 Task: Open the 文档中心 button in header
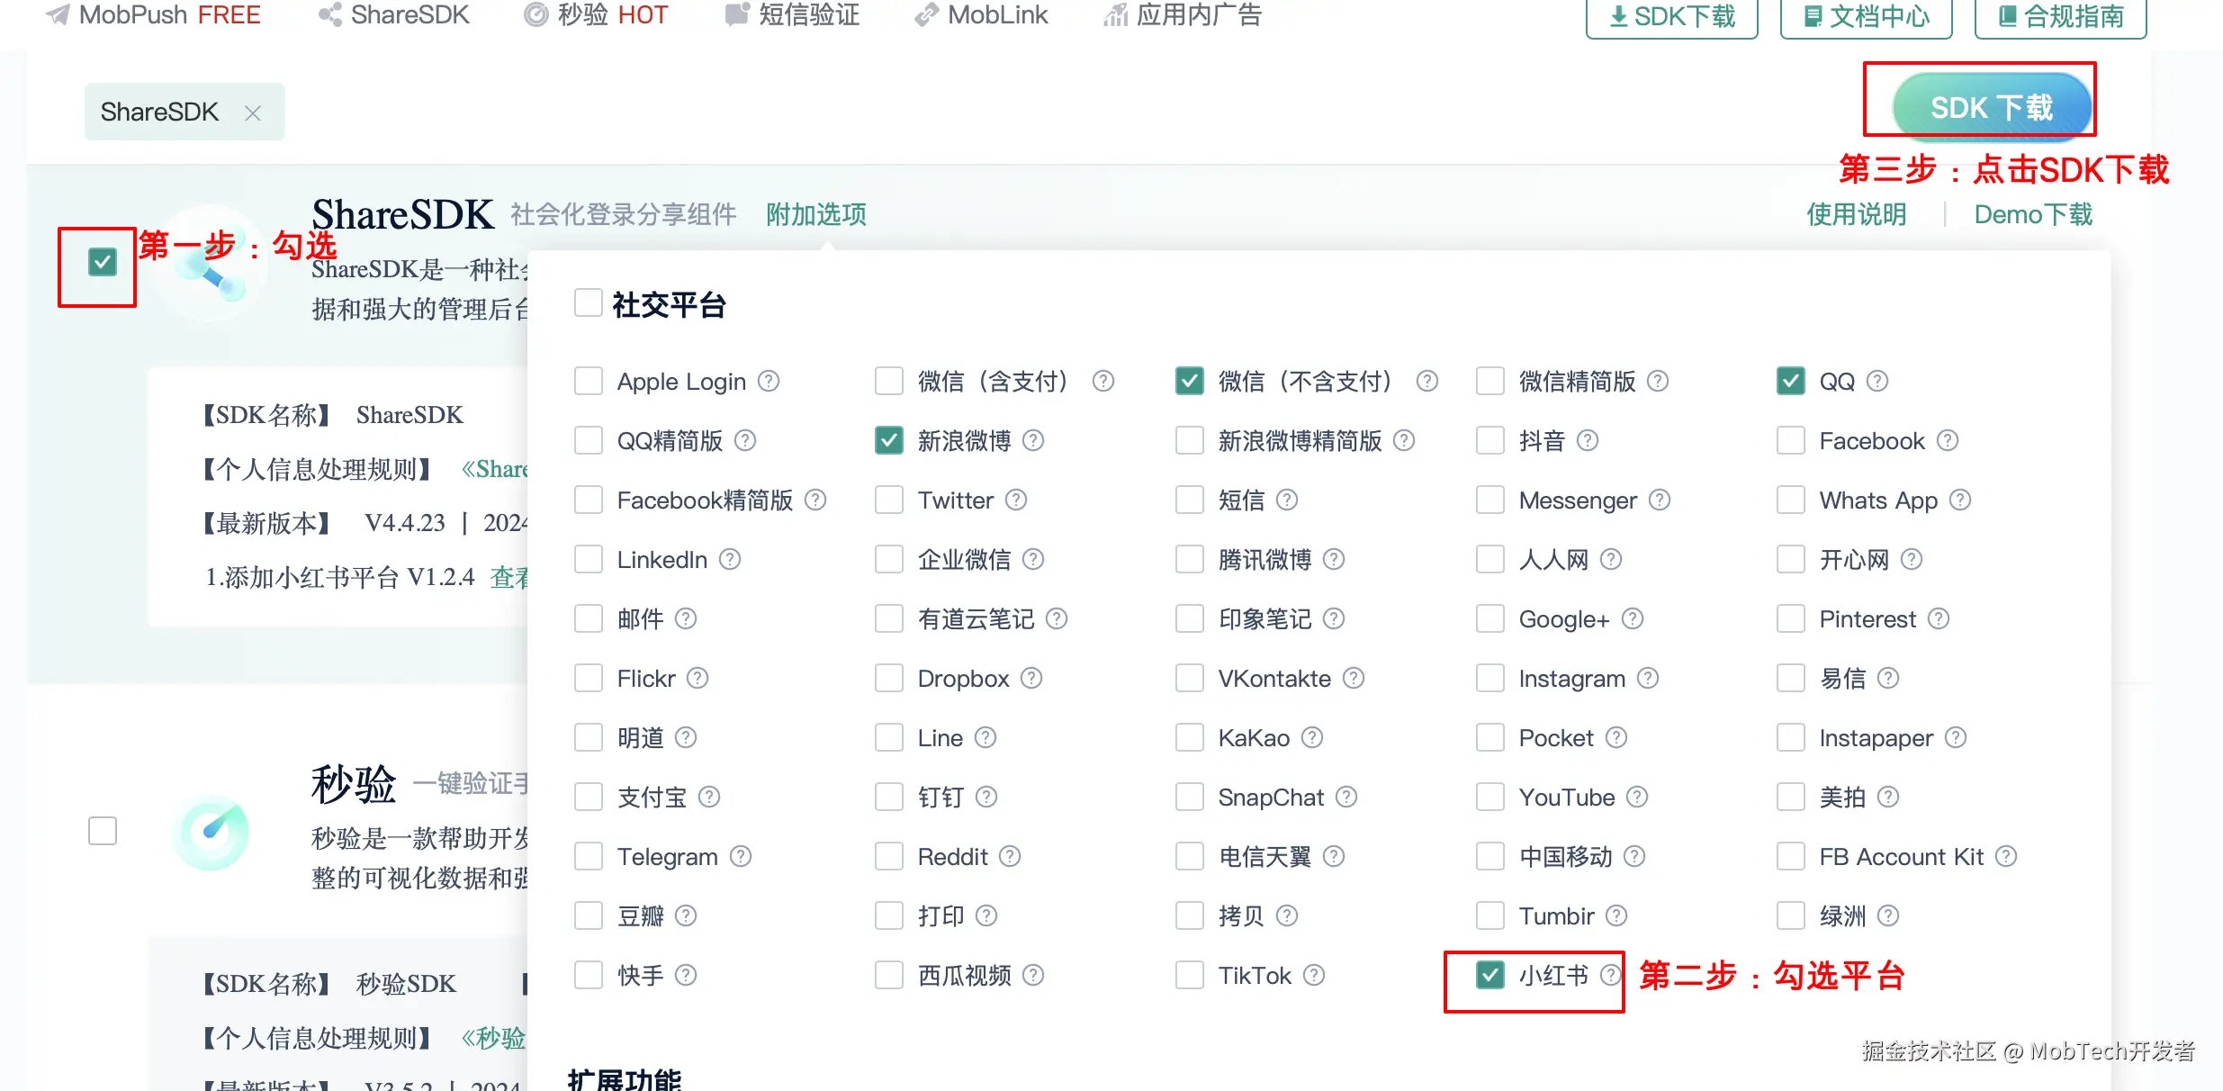[x=1866, y=16]
